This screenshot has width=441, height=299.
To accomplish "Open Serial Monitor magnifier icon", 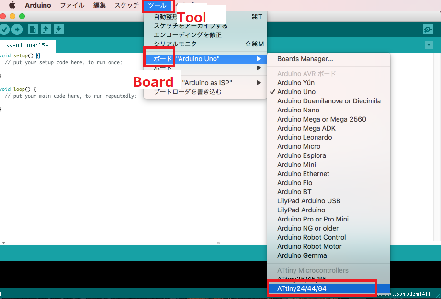I will (x=428, y=29).
